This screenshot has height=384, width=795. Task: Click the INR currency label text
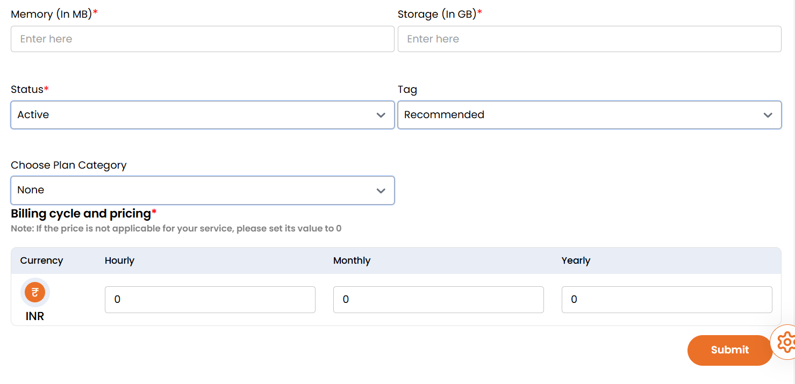pos(35,316)
